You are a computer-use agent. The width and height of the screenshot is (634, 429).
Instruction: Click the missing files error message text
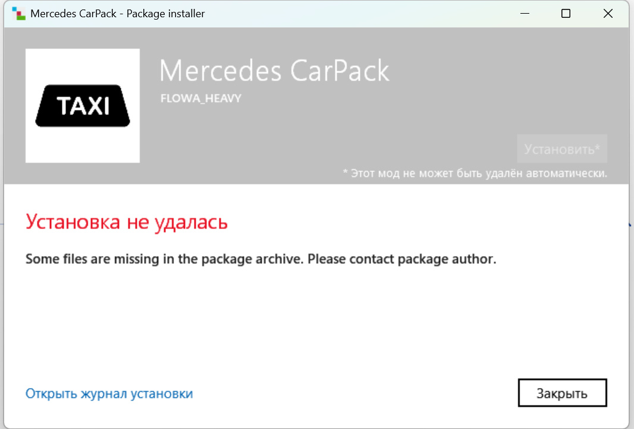tap(261, 259)
